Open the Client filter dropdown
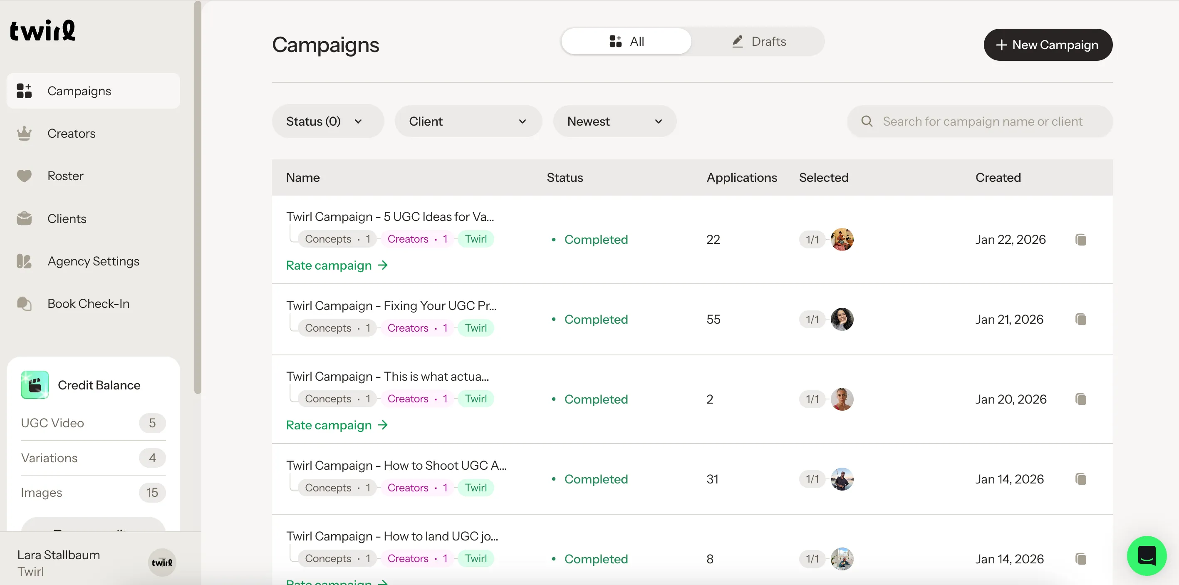Image resolution: width=1179 pixels, height=585 pixels. (x=468, y=121)
